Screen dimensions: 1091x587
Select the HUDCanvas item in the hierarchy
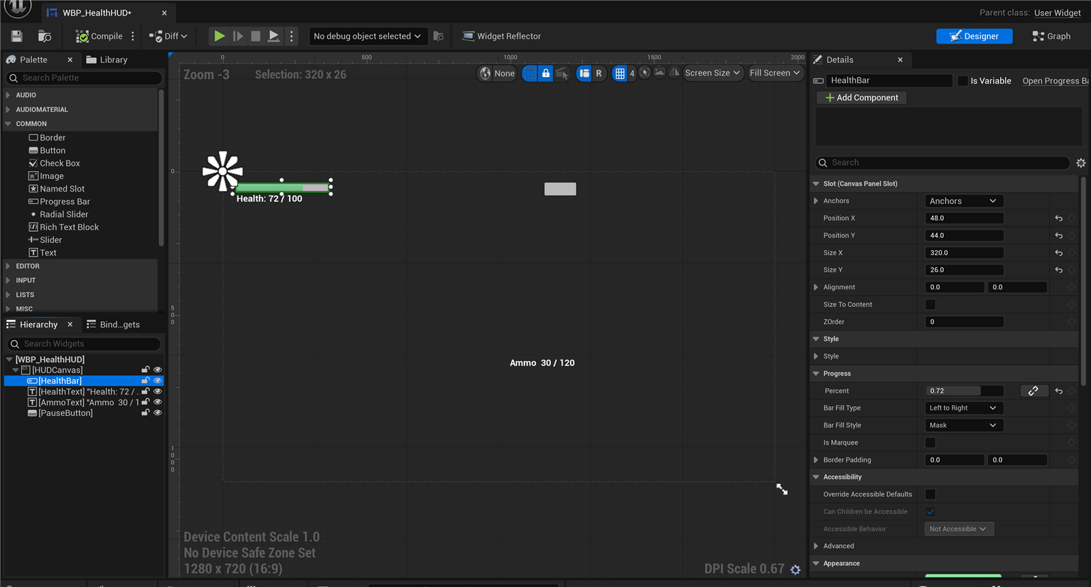click(x=57, y=370)
